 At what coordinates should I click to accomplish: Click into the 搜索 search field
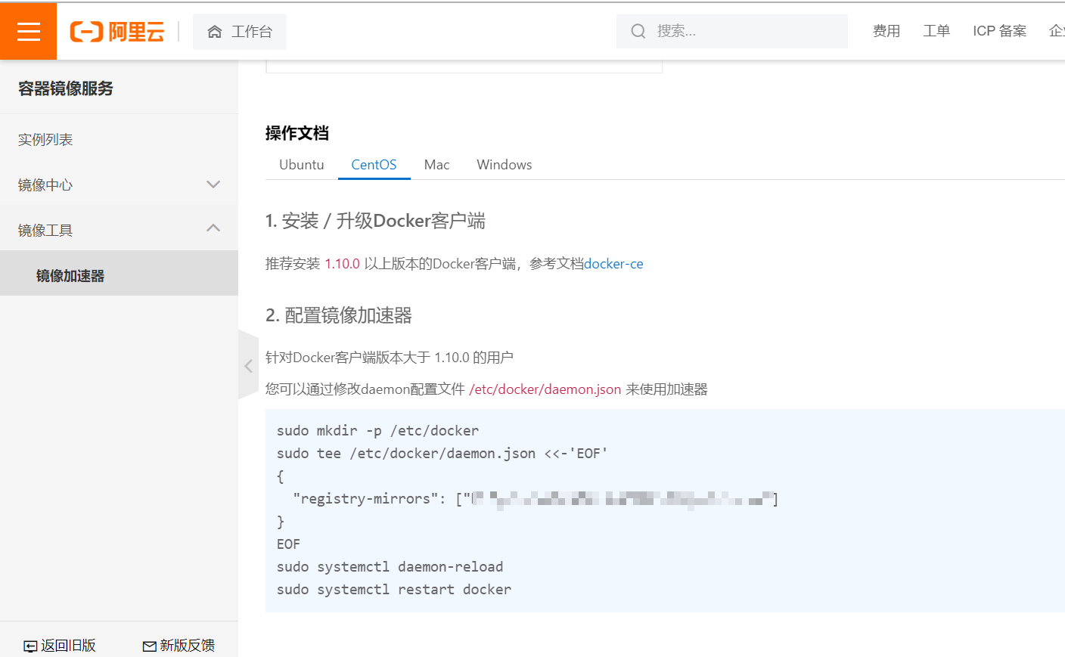pos(732,31)
